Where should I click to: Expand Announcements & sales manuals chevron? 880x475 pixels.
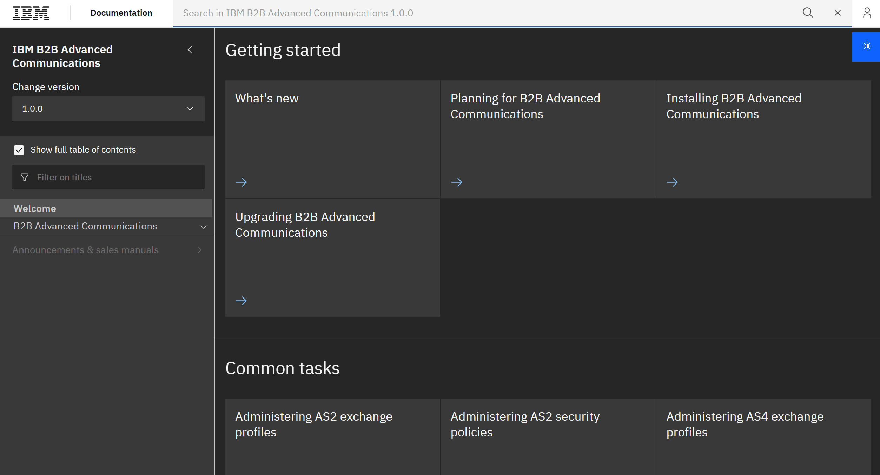(x=200, y=250)
